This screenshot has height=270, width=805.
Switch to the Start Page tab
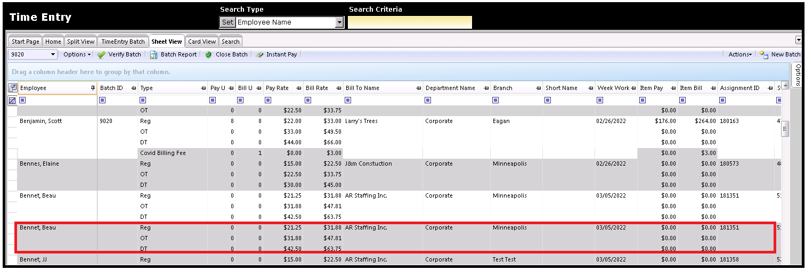pyautogui.click(x=26, y=42)
